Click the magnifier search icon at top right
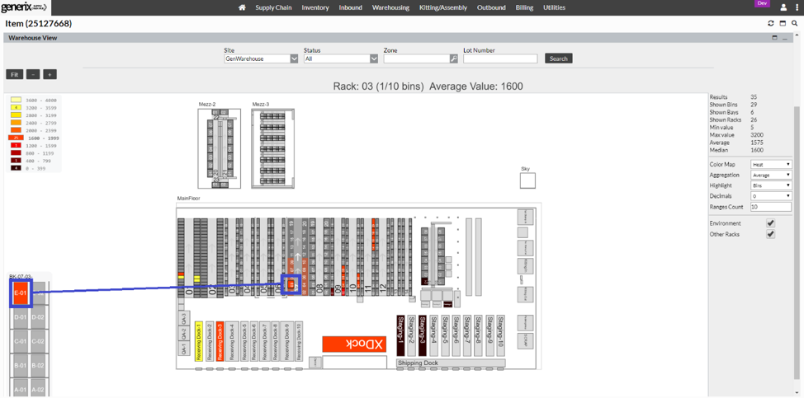This screenshot has width=804, height=398. [x=795, y=23]
